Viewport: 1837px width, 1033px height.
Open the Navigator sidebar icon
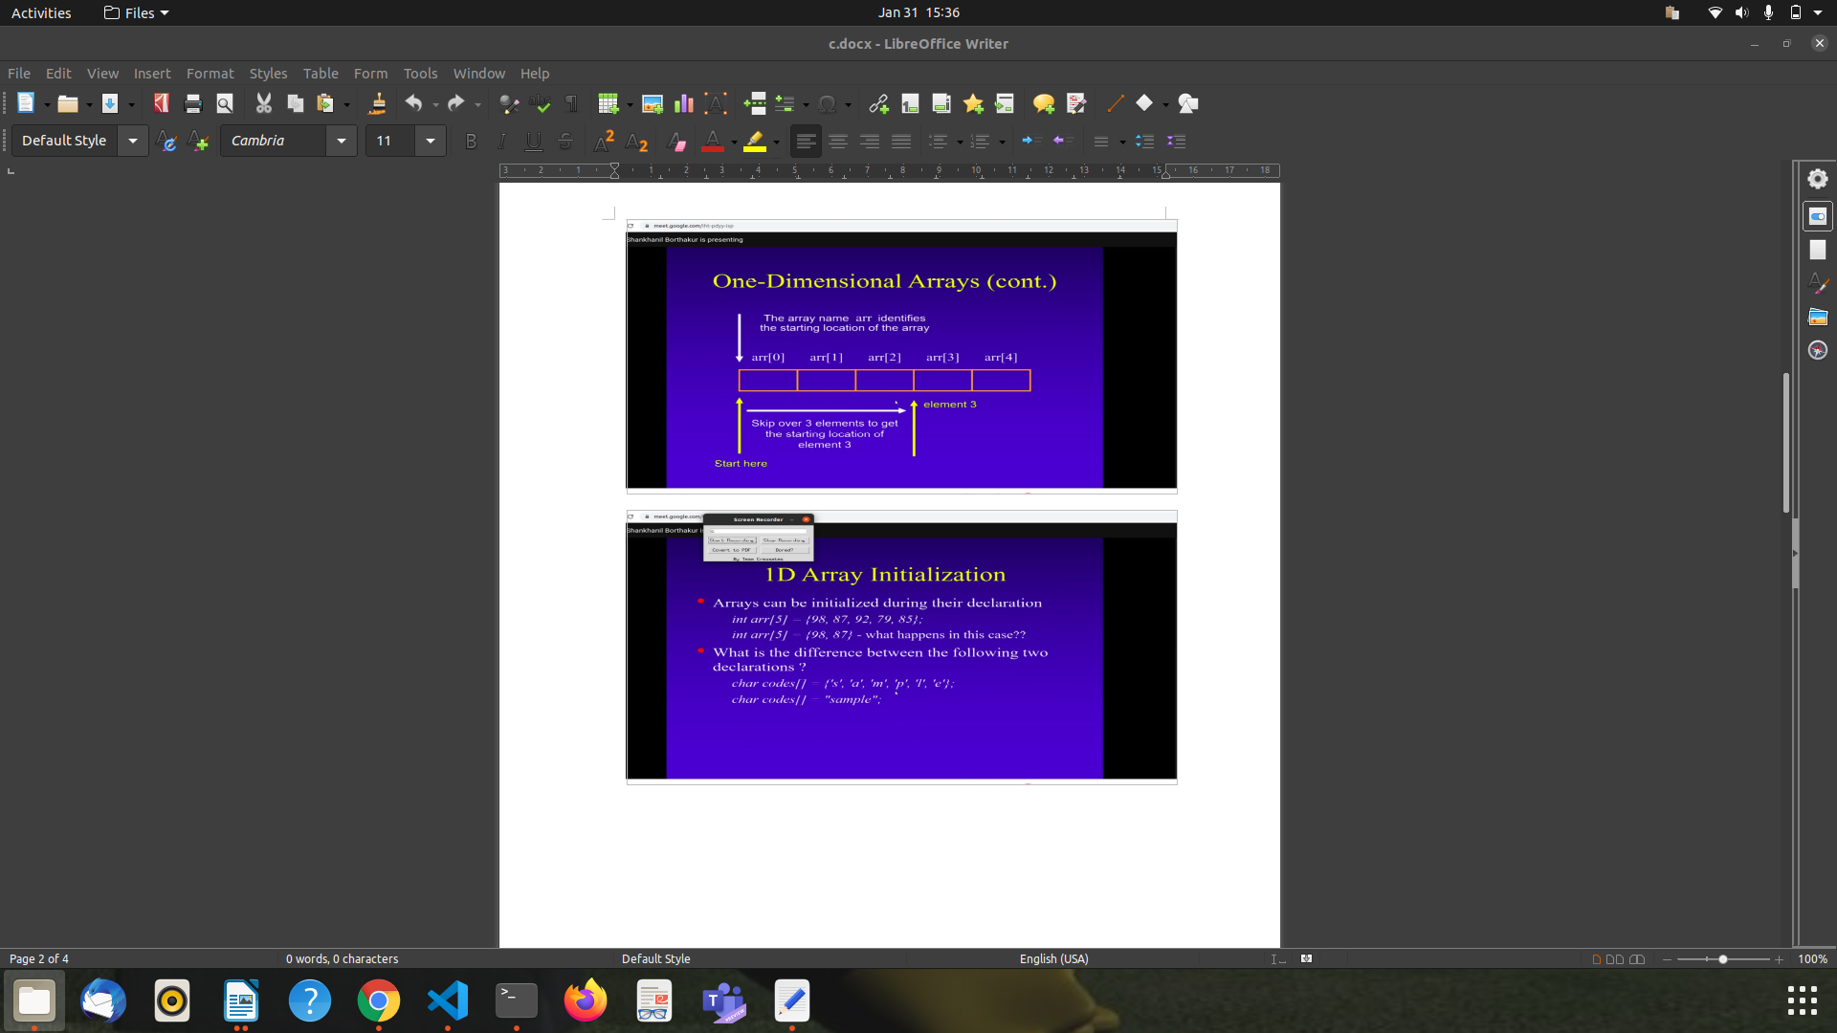(x=1818, y=350)
